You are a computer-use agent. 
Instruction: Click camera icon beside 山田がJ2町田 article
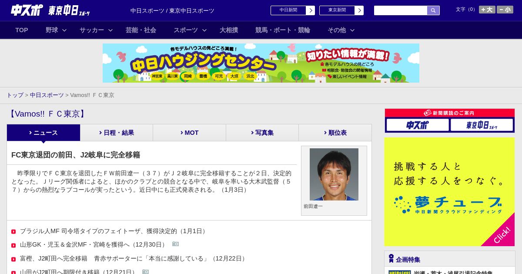point(146,272)
